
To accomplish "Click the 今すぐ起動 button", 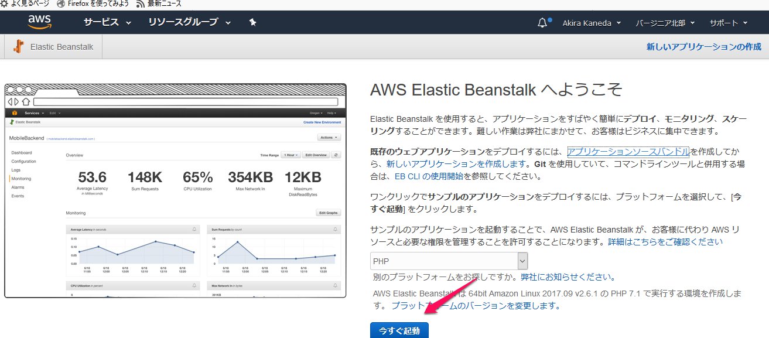I will (399, 330).
